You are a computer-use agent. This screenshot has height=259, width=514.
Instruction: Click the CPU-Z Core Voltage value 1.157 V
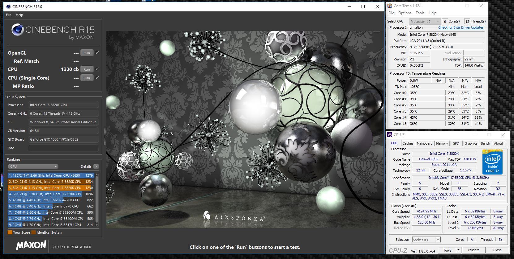click(465, 170)
